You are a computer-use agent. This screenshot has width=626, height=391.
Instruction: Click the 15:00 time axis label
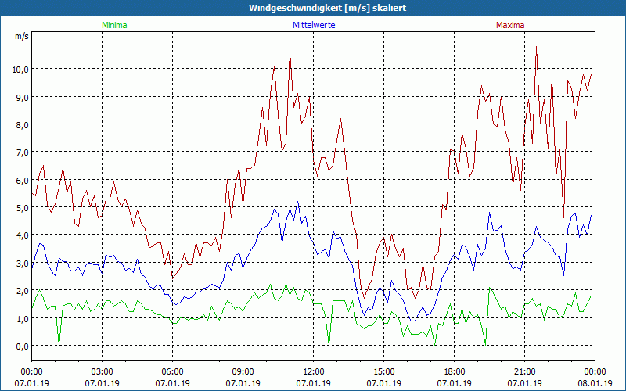(383, 372)
